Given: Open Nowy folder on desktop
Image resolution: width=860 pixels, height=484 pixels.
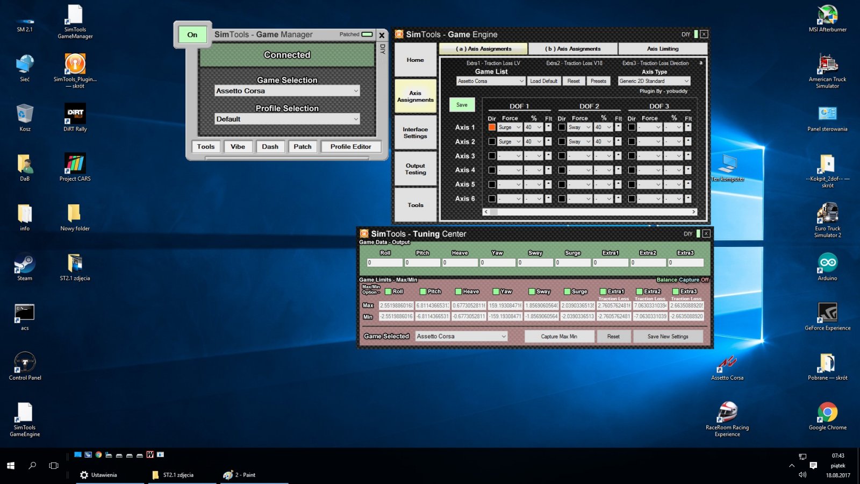Looking at the screenshot, I should point(75,217).
